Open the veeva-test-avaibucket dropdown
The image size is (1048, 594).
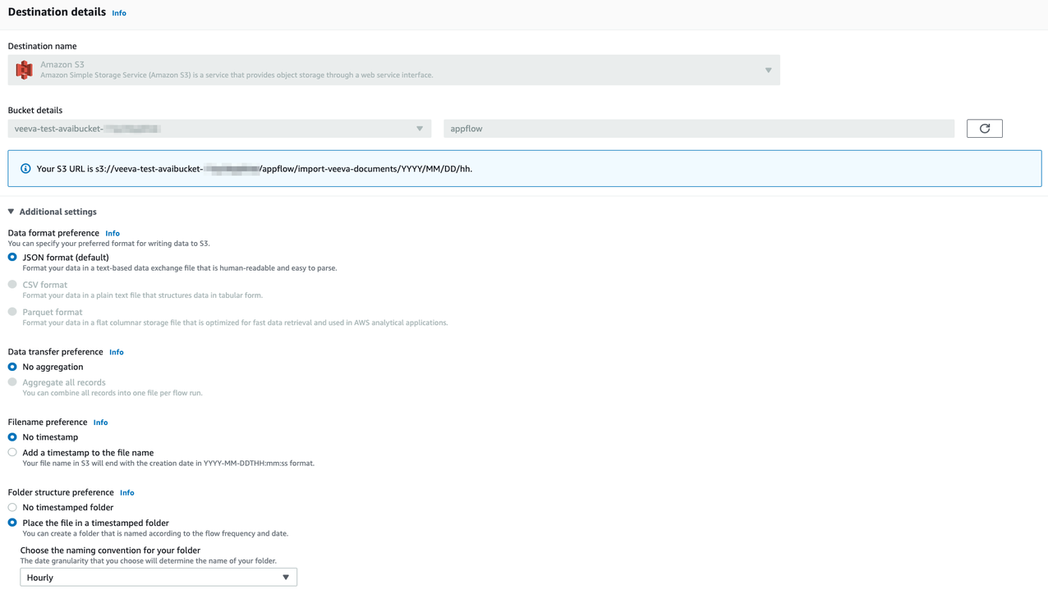[420, 128]
